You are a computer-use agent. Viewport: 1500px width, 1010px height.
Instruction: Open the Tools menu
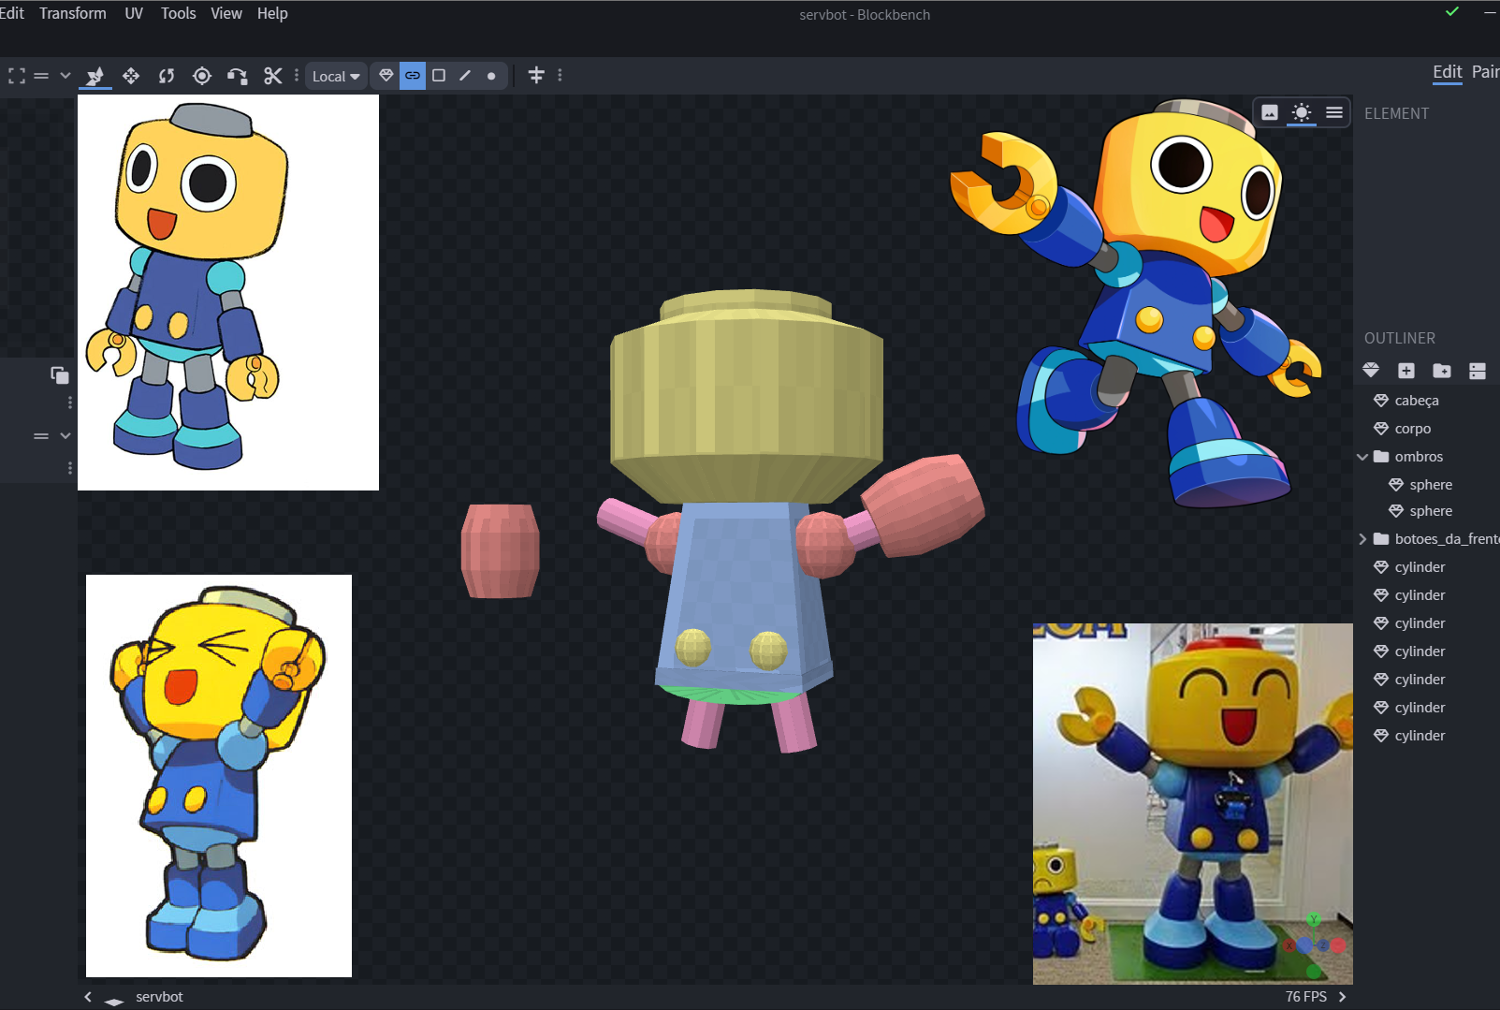coord(179,13)
